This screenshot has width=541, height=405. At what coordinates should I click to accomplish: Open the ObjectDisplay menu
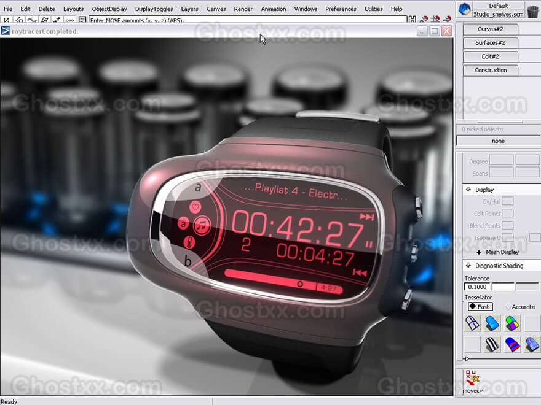click(109, 9)
